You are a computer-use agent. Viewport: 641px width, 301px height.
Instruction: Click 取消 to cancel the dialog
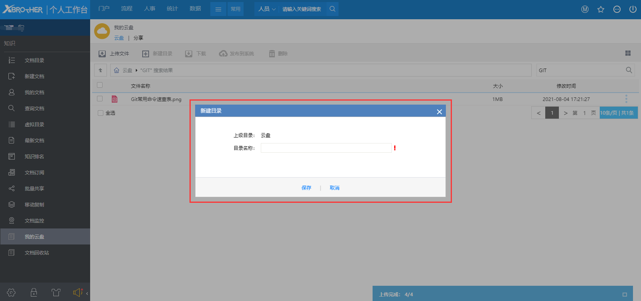click(x=335, y=188)
